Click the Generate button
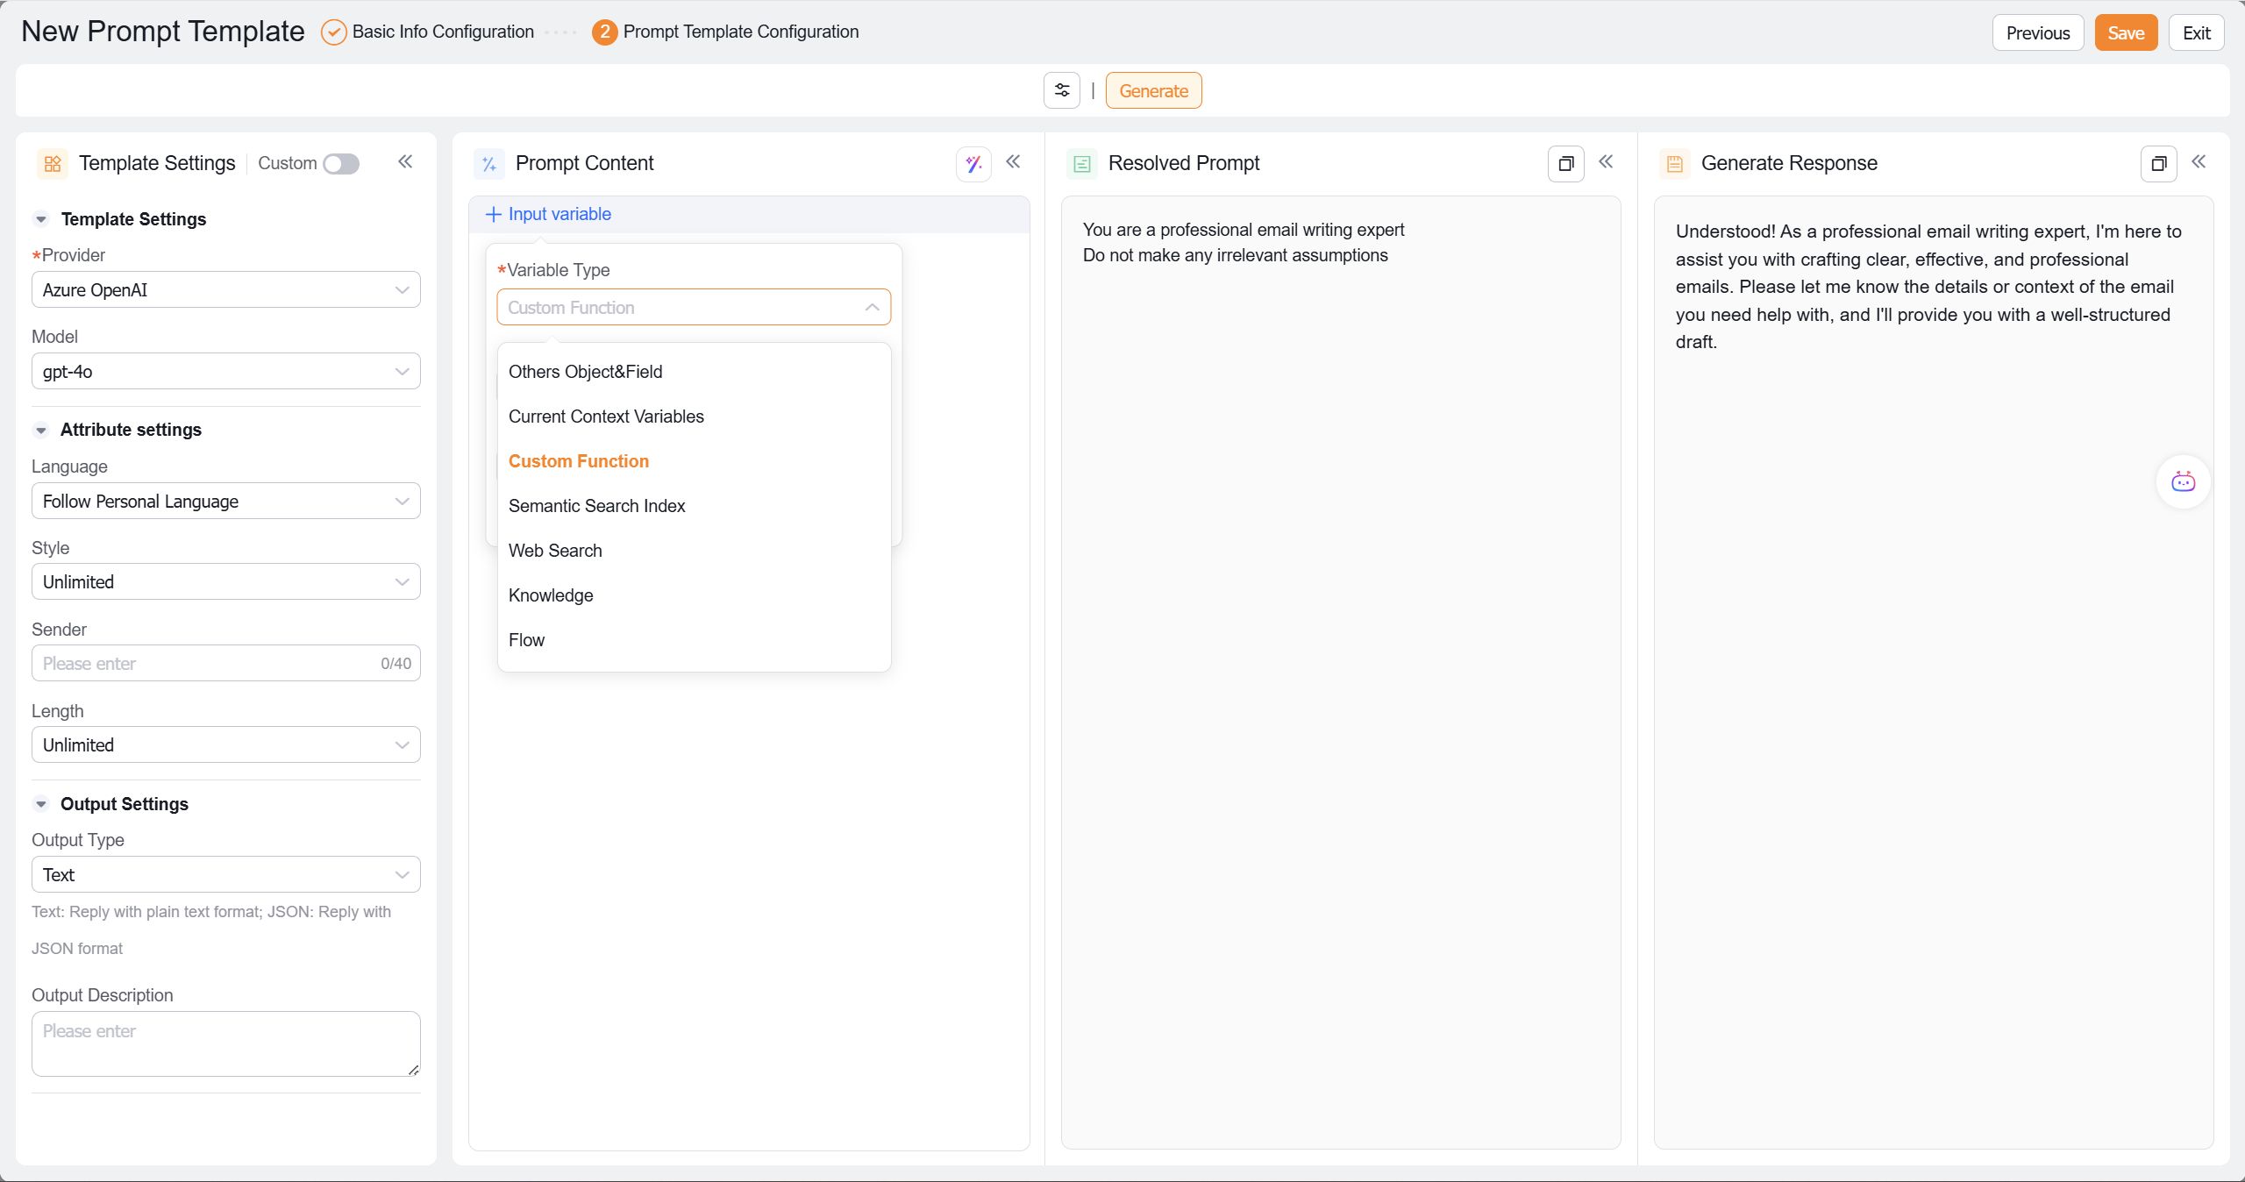2245x1182 pixels. tap(1153, 90)
